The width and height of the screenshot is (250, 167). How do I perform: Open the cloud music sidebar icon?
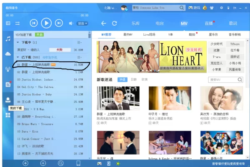pyautogui.click(x=8, y=54)
